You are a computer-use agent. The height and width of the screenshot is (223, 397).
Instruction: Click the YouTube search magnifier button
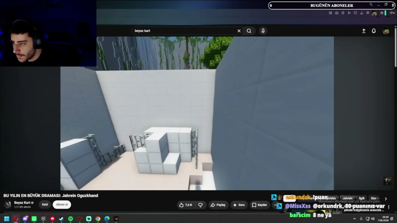pos(249,31)
